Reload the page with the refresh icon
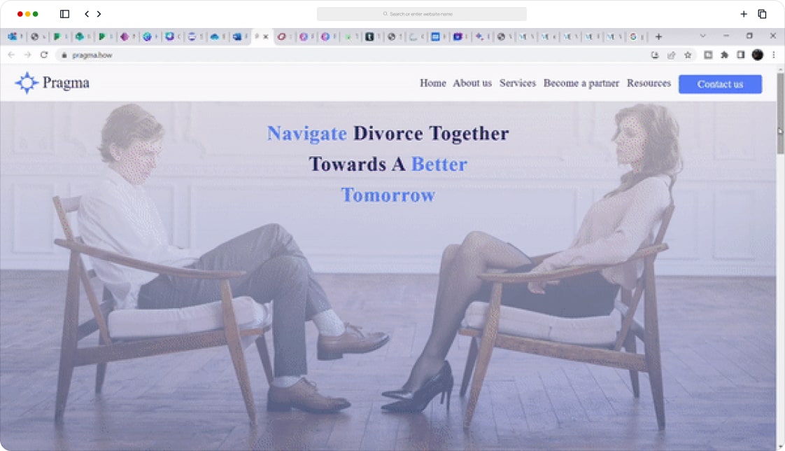The image size is (785, 451). tap(44, 55)
